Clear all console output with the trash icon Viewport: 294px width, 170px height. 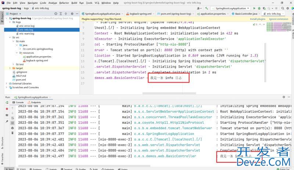click(12, 133)
